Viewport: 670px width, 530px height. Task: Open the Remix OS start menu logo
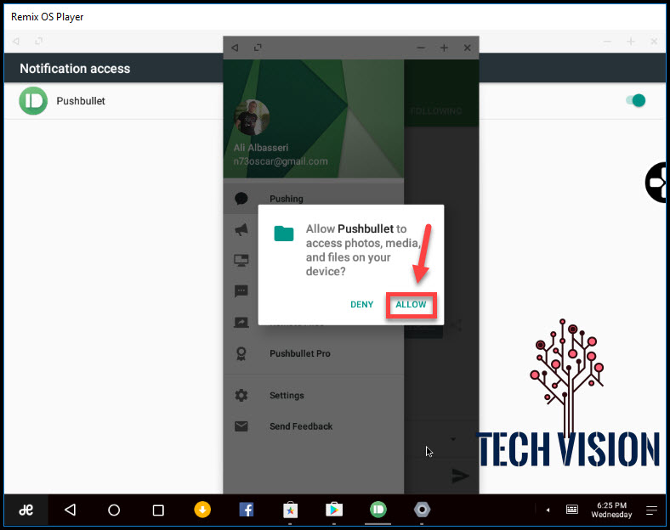pyautogui.click(x=26, y=510)
